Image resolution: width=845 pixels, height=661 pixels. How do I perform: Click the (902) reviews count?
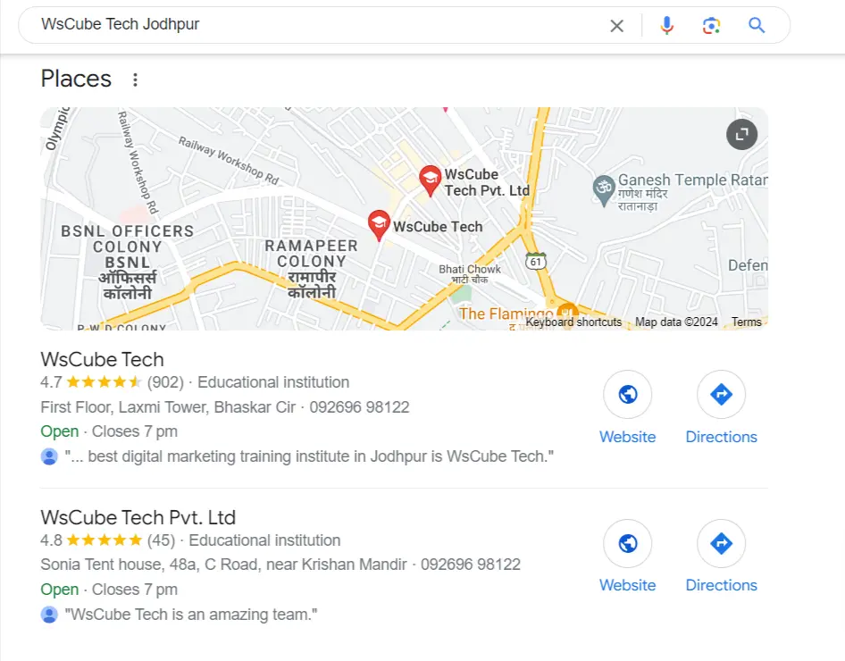(165, 382)
